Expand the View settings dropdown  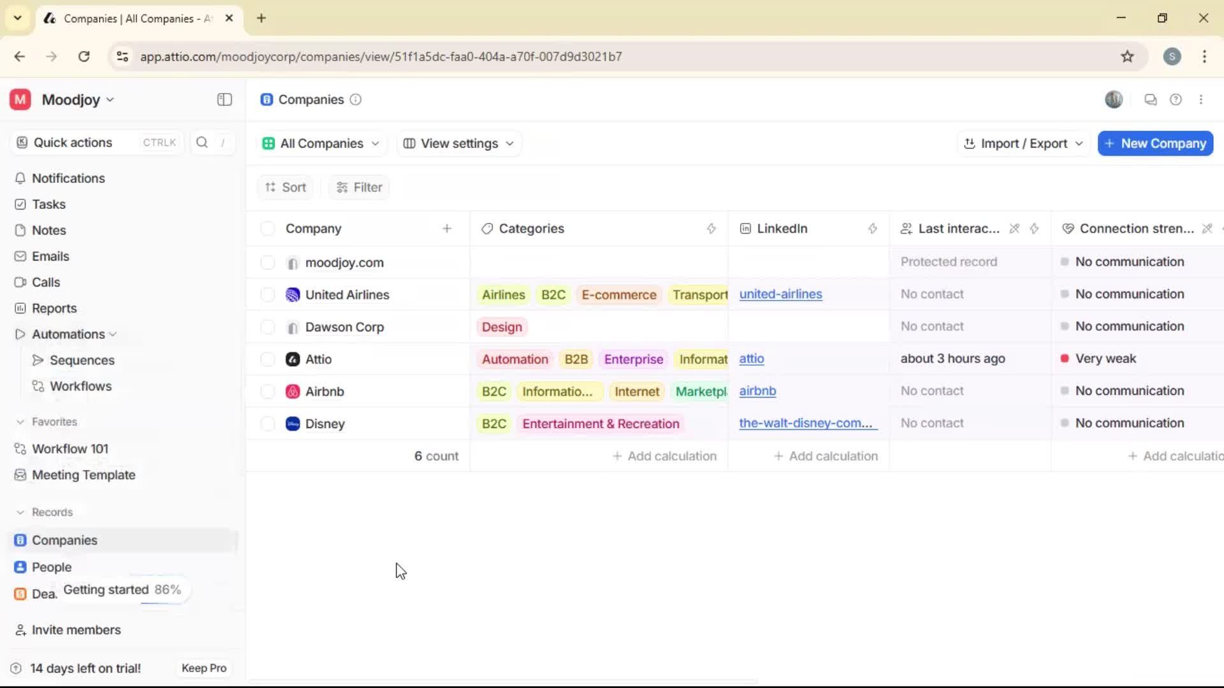(x=458, y=143)
